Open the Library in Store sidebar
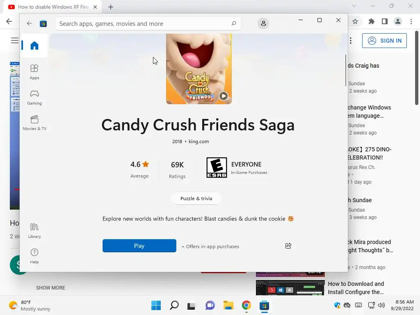The width and height of the screenshot is (420, 315). point(34,231)
